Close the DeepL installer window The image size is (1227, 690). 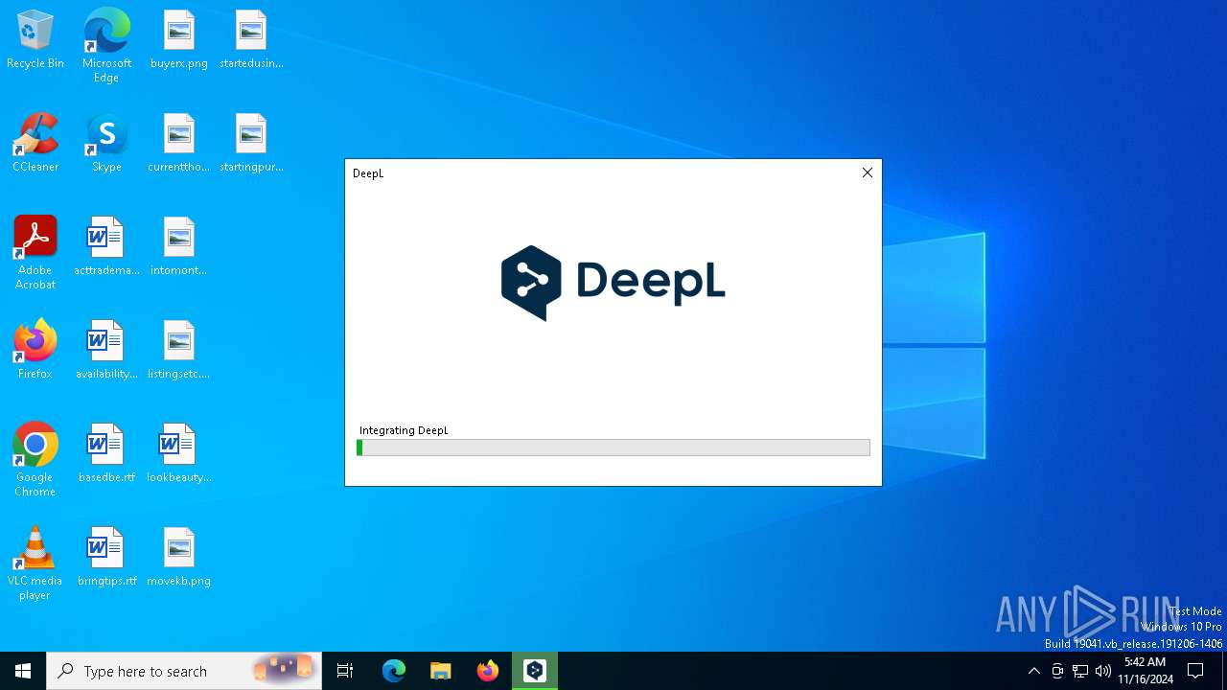[868, 172]
